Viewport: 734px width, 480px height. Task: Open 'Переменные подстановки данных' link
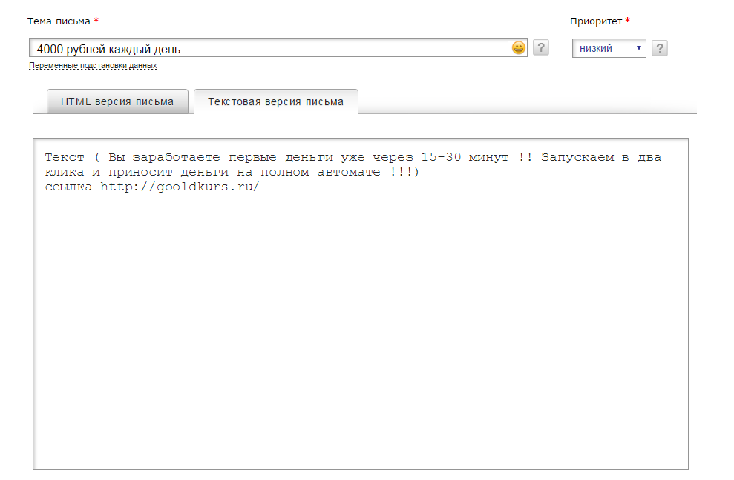(93, 66)
